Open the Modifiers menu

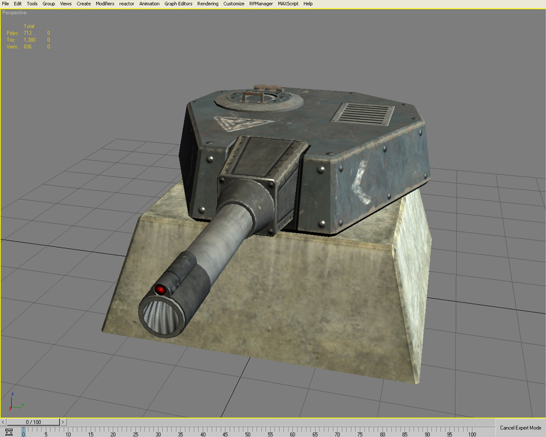pyautogui.click(x=105, y=3)
